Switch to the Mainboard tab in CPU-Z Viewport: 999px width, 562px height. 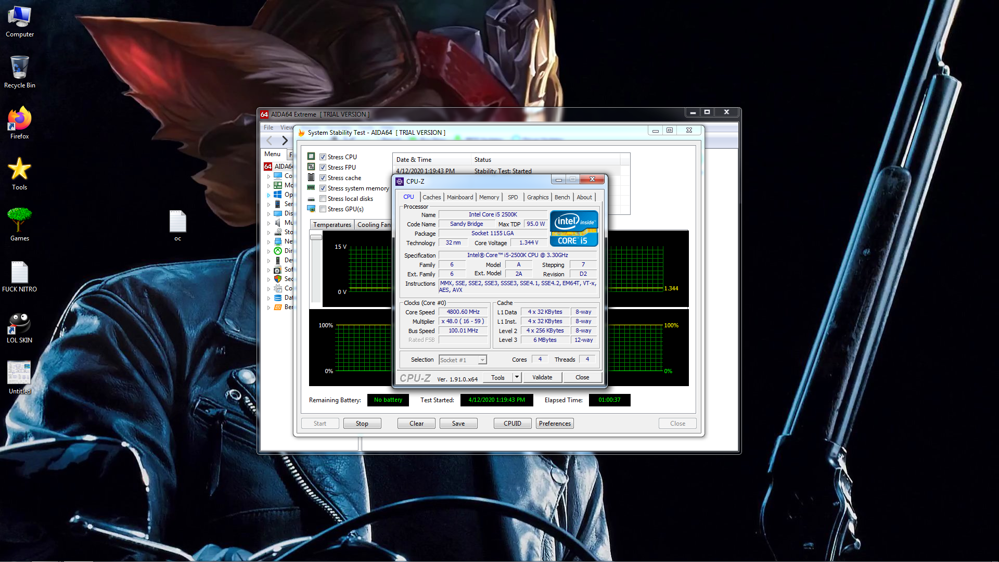[460, 197]
